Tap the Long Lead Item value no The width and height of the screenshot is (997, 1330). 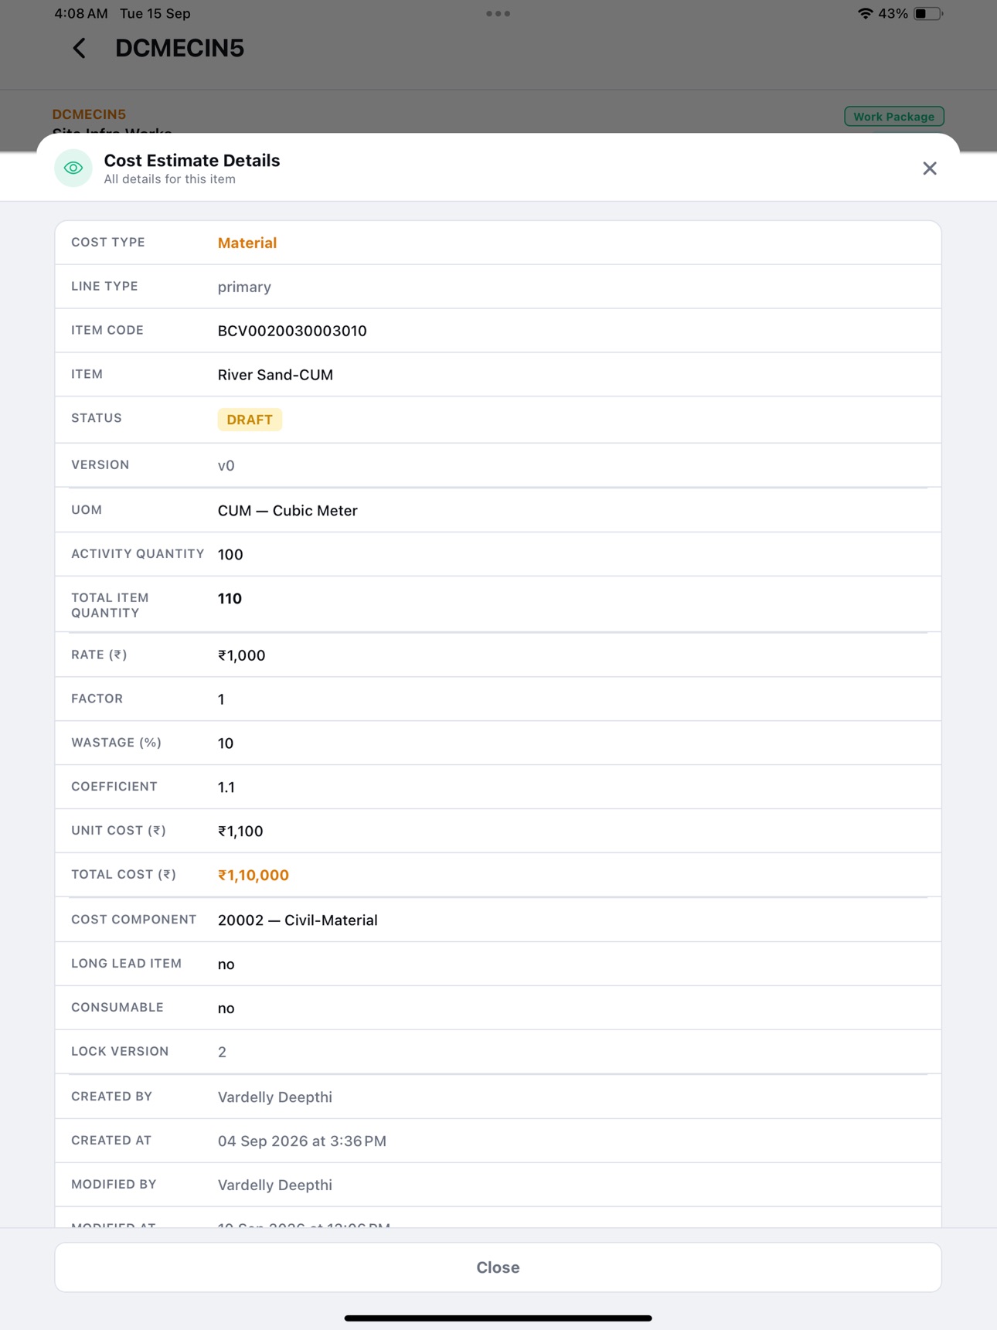tap(226, 964)
